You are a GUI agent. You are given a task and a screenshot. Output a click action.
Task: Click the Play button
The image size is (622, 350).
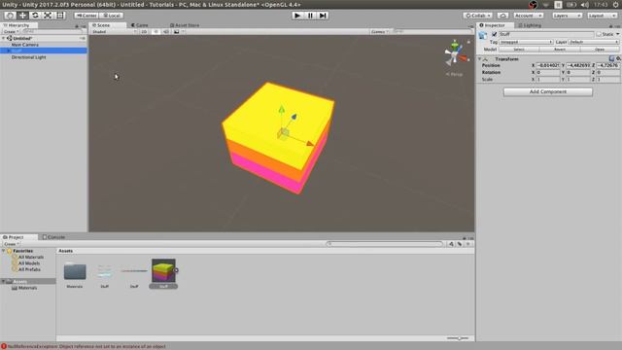297,16
